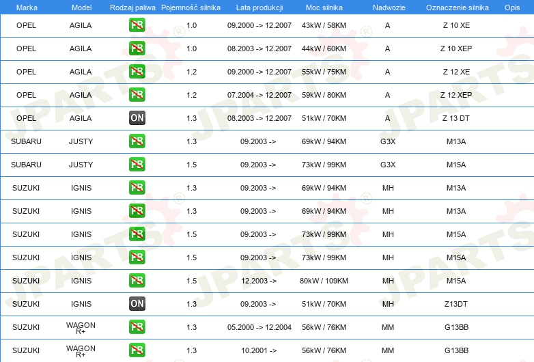The width and height of the screenshot is (534, 362).
Task: Click production date 10.2001 ->
Action: click(259, 350)
